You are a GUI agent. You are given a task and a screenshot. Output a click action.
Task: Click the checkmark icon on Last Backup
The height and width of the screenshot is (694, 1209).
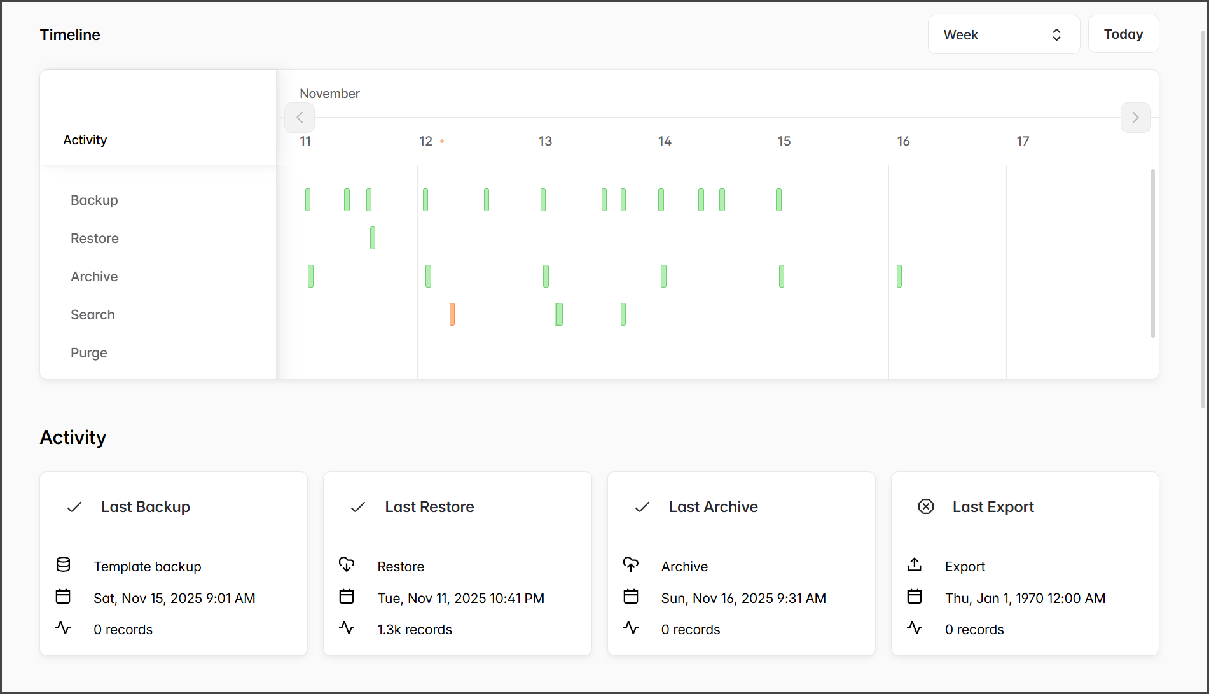point(74,506)
